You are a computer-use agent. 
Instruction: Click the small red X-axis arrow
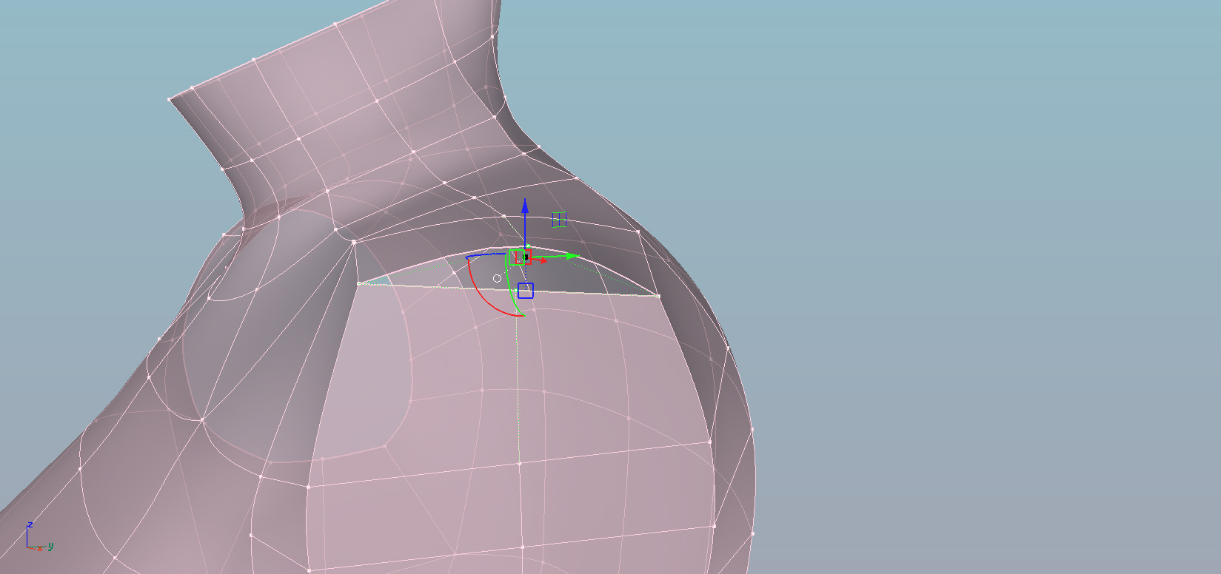click(x=543, y=260)
